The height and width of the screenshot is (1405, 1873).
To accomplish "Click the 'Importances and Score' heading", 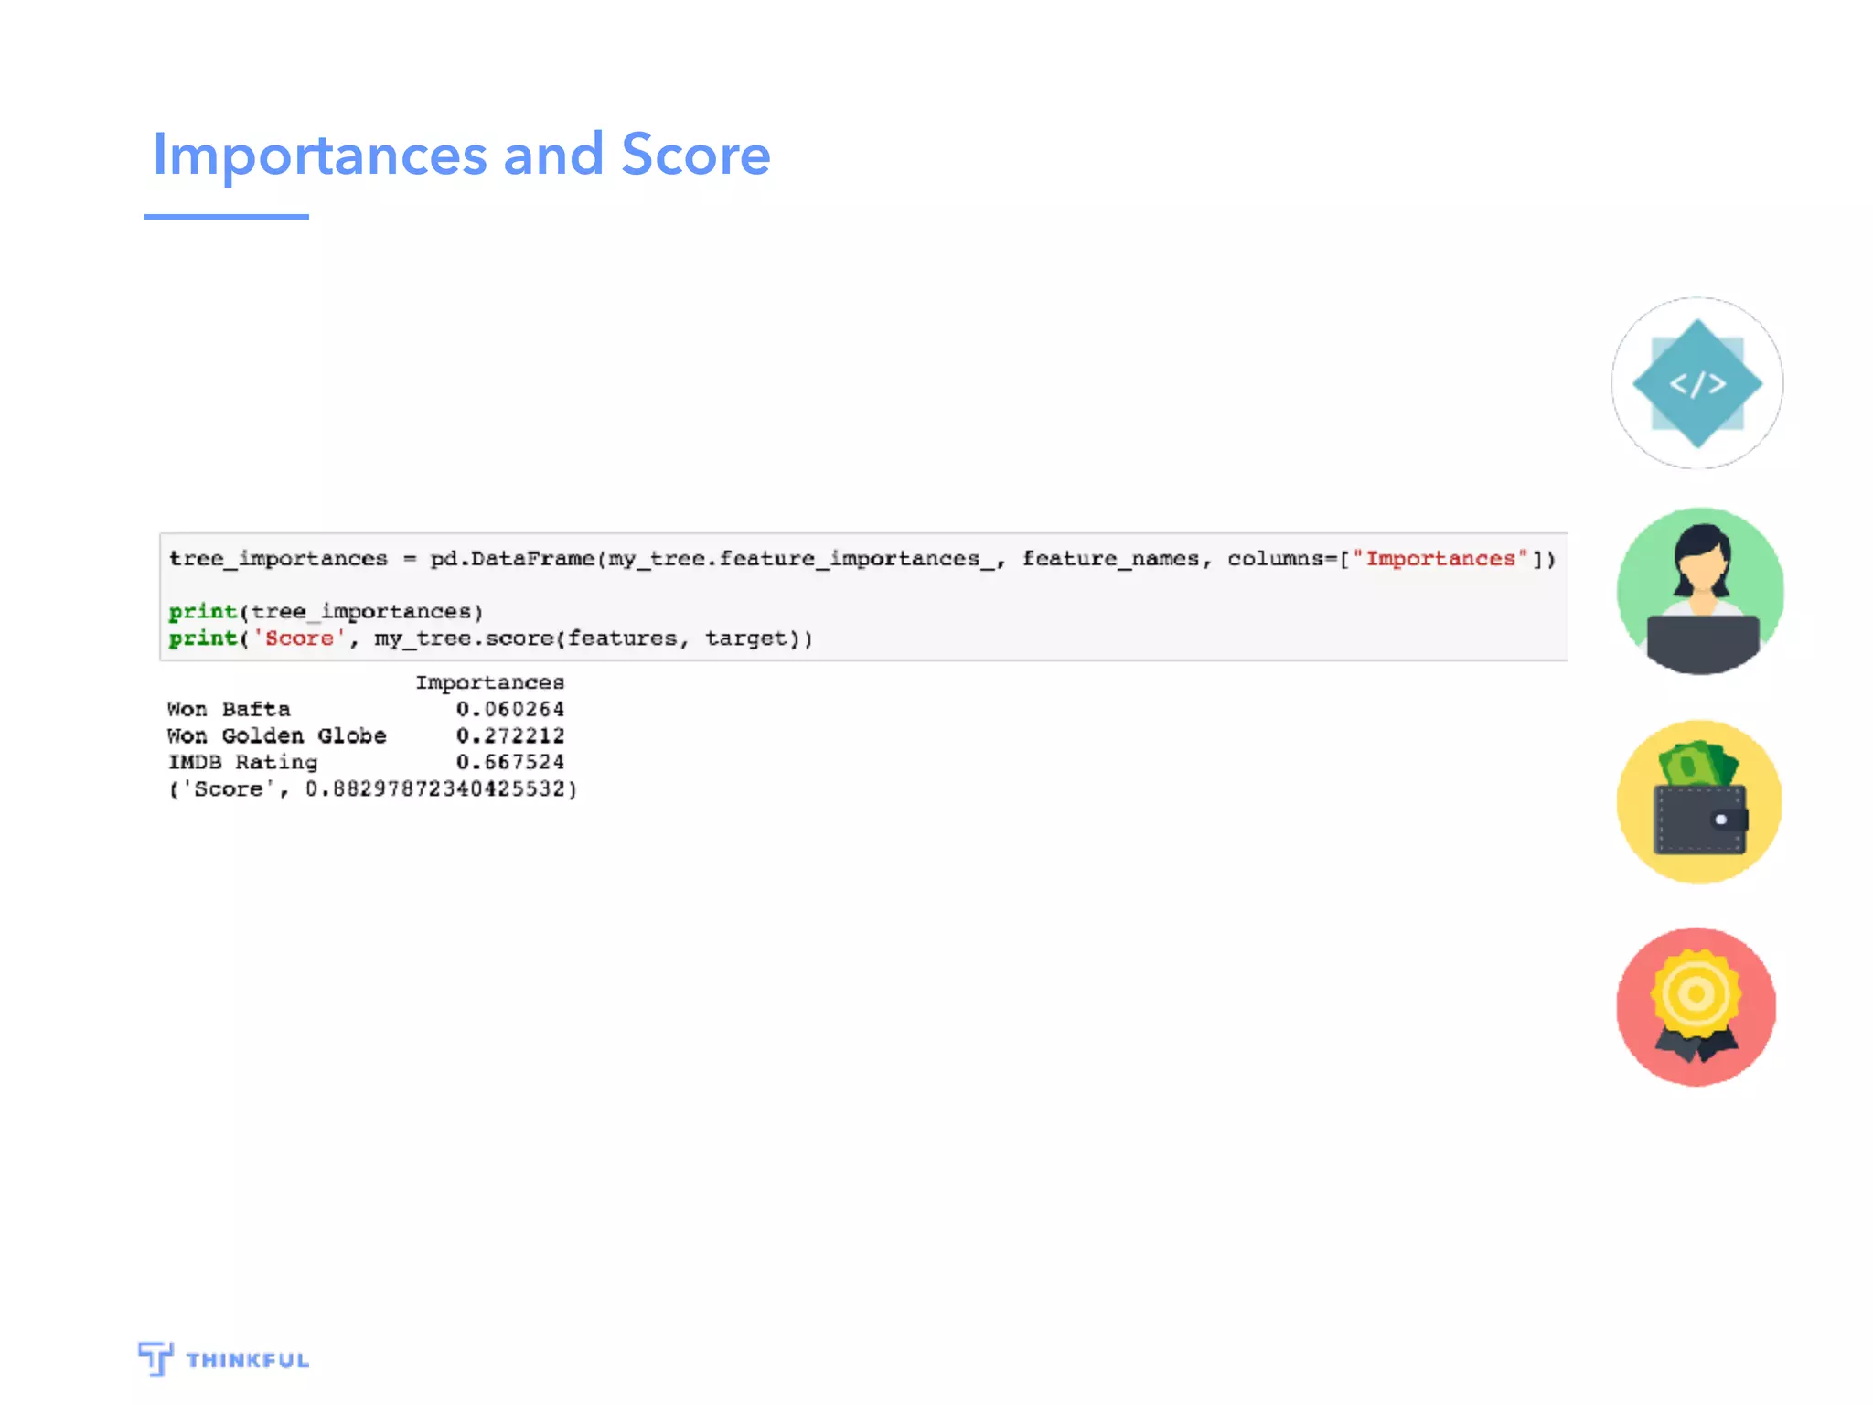I will click(462, 154).
